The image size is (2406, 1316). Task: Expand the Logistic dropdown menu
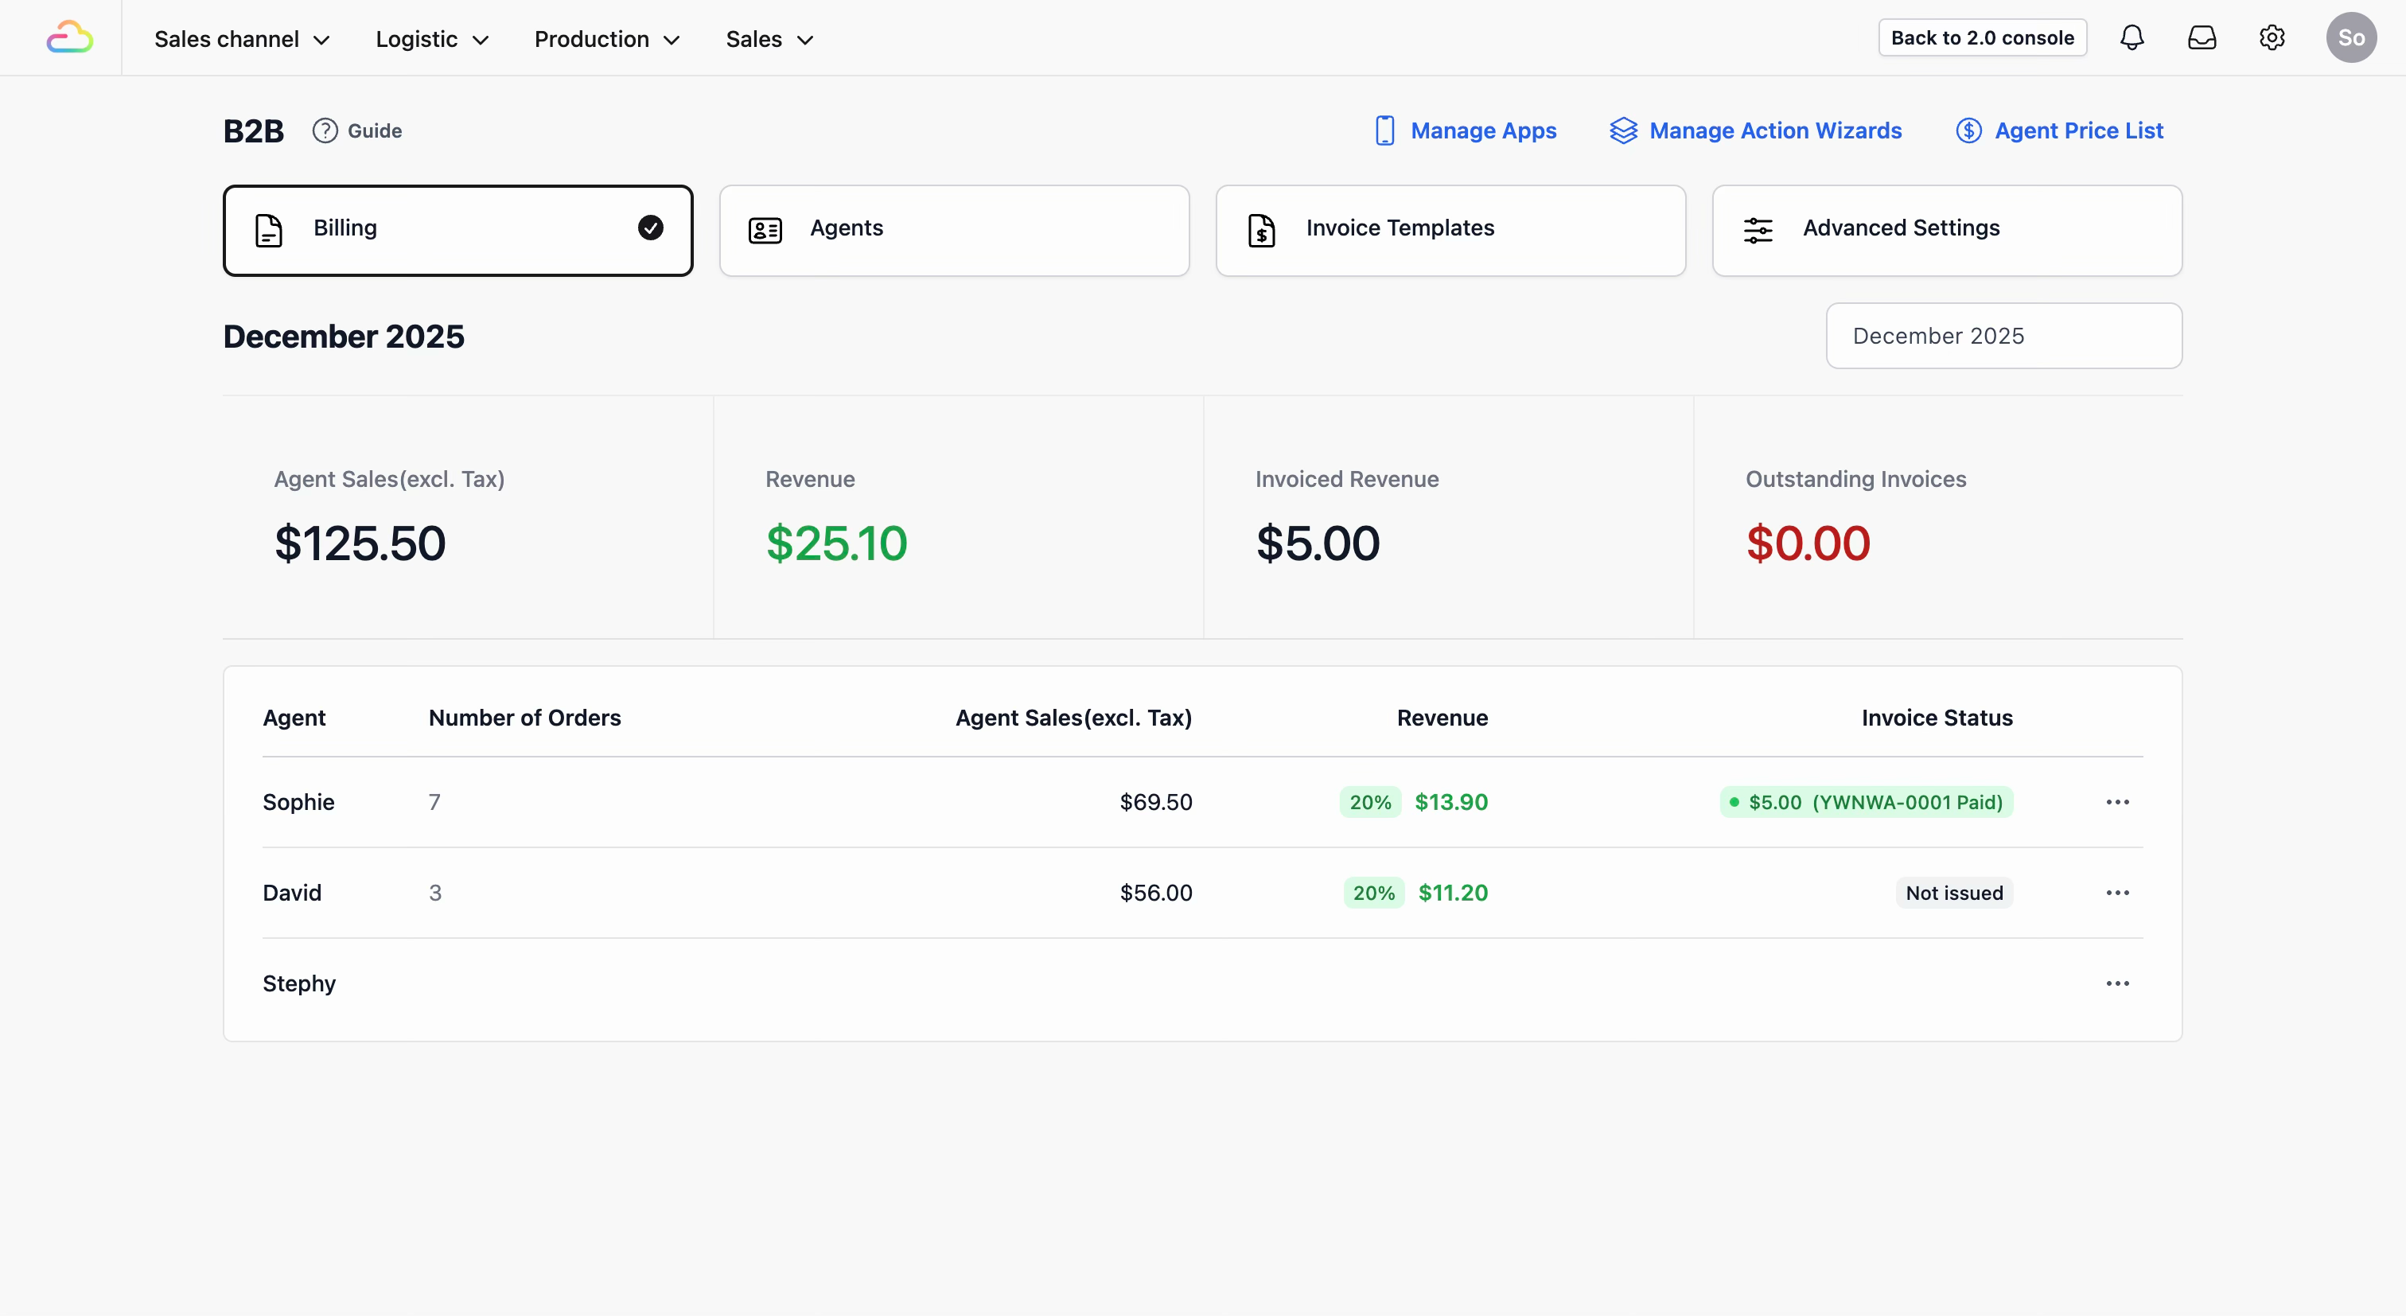point(431,39)
